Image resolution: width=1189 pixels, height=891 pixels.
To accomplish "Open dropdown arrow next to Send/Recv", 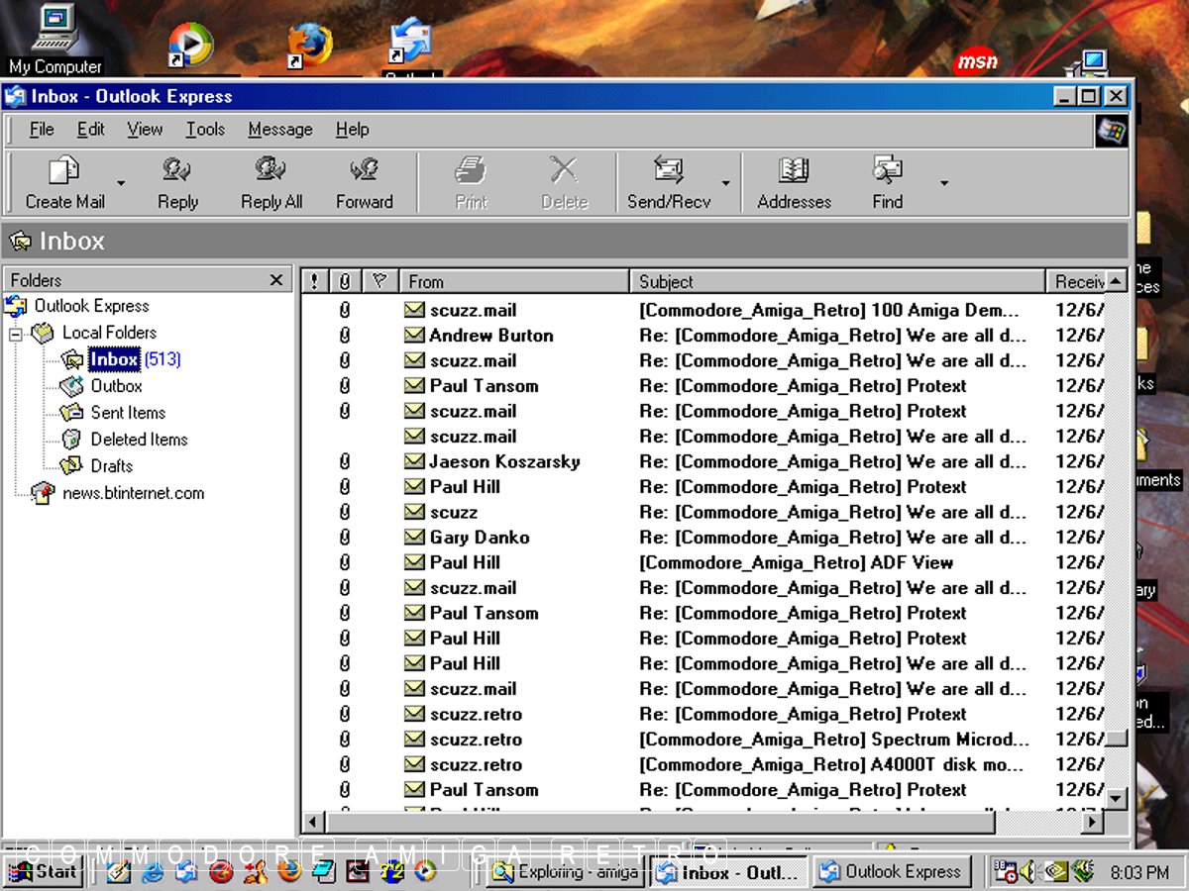I will [x=725, y=183].
